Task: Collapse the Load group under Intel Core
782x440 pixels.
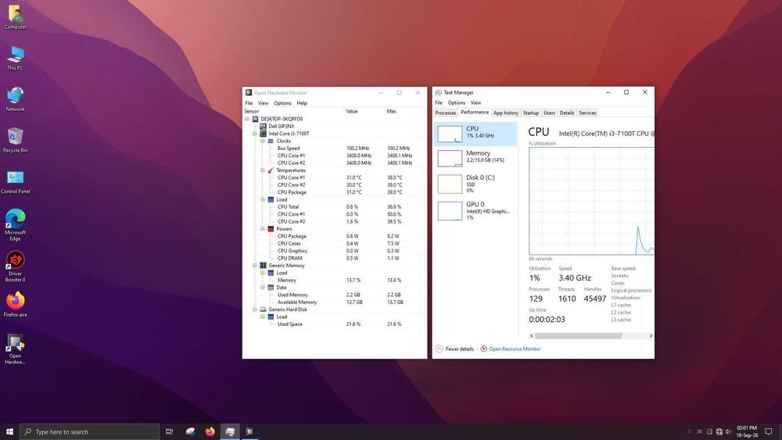Action: click(x=263, y=200)
